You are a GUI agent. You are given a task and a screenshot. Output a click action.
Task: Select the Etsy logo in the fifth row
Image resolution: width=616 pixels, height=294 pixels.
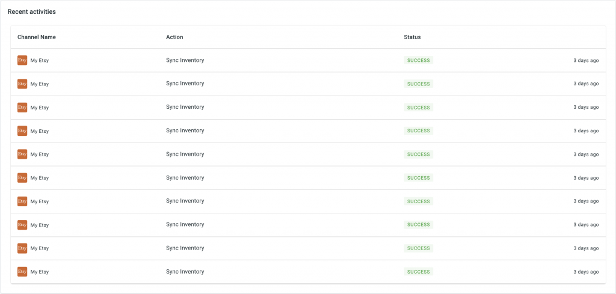pos(22,155)
